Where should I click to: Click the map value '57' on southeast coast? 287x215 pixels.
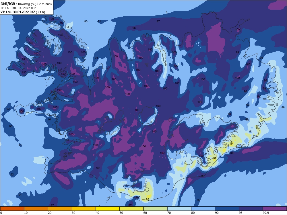[215, 158]
